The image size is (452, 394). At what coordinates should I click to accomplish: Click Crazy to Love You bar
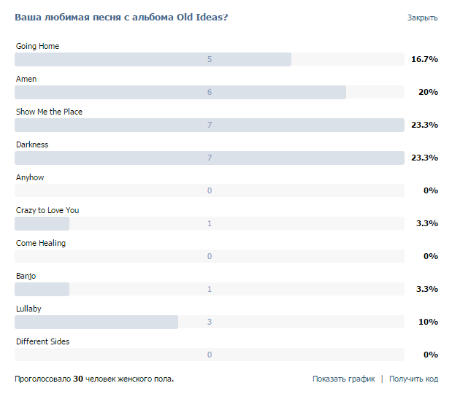coord(210,223)
